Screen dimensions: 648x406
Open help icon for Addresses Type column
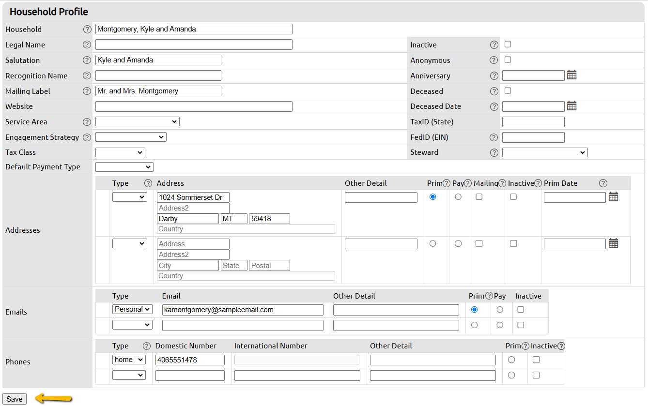[x=148, y=183]
